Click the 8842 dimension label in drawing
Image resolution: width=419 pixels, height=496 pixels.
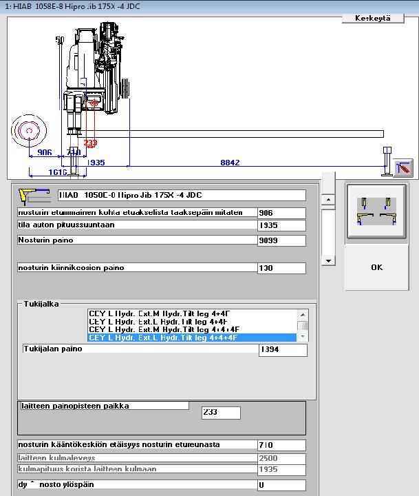[x=230, y=163]
